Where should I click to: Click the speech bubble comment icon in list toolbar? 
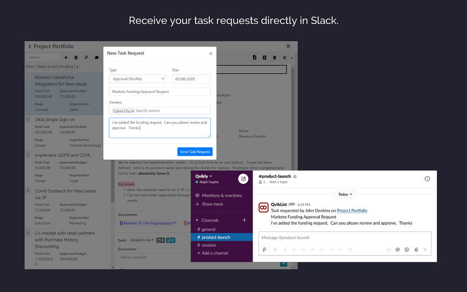pos(97,57)
